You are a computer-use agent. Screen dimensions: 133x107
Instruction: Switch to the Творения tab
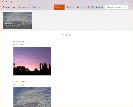(x=24, y=7)
